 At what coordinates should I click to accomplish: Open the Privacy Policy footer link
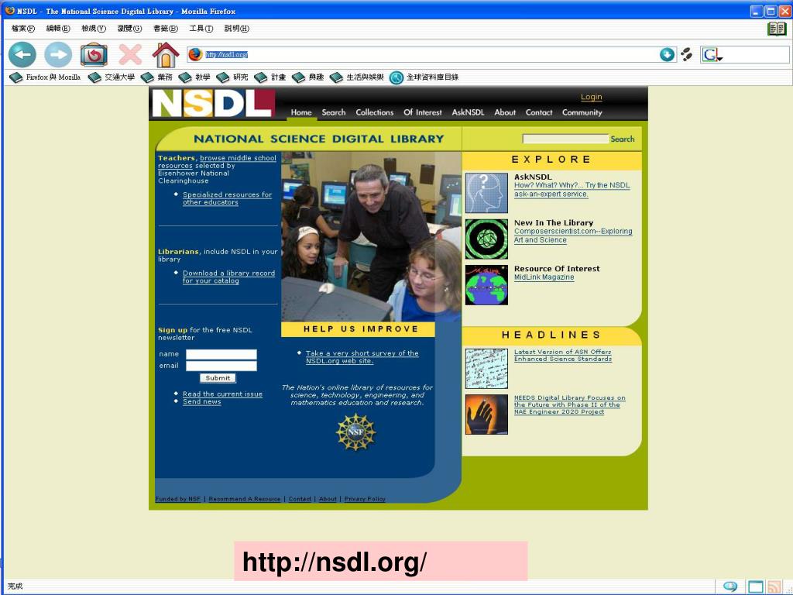point(365,499)
